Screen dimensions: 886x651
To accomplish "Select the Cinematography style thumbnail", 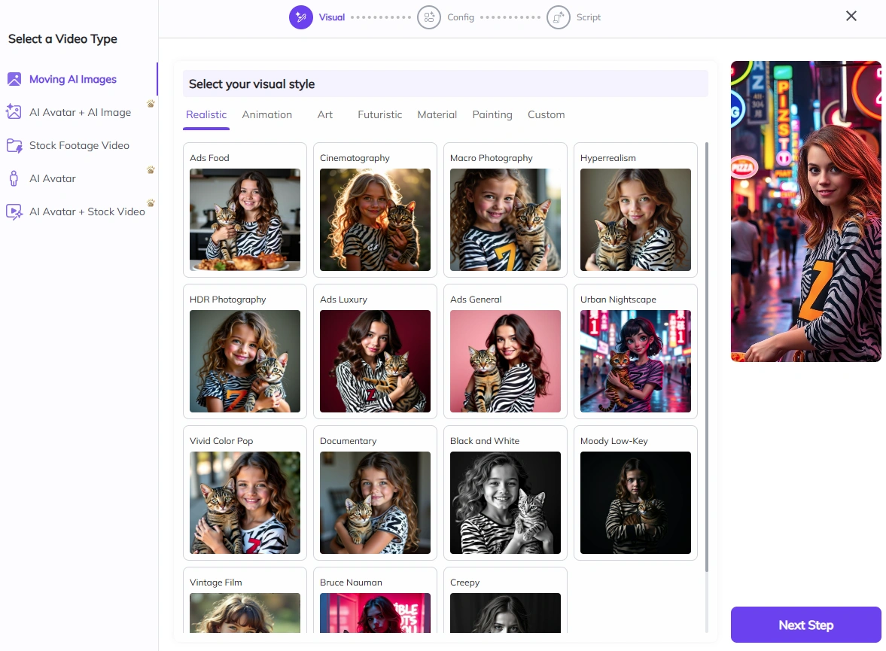I will (375, 219).
